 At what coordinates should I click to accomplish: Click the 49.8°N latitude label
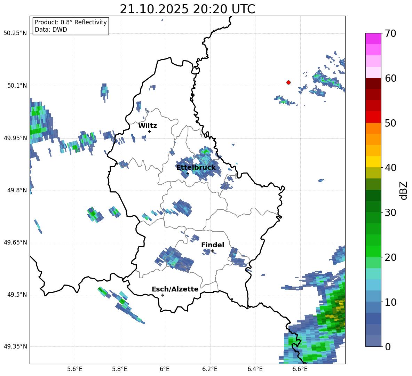pos(17,190)
